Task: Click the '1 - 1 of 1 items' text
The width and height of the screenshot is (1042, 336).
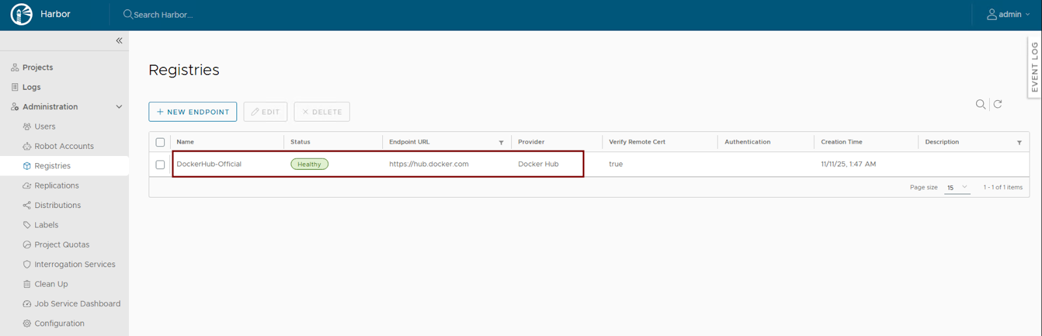Action: click(1003, 187)
